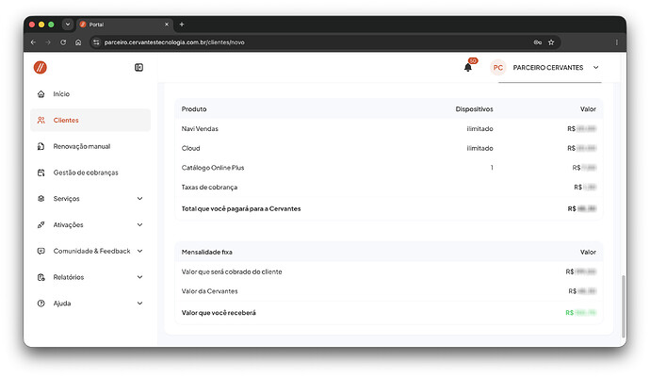Click the Clientes people icon
Image resolution: width=650 pixels, height=378 pixels.
coord(41,120)
